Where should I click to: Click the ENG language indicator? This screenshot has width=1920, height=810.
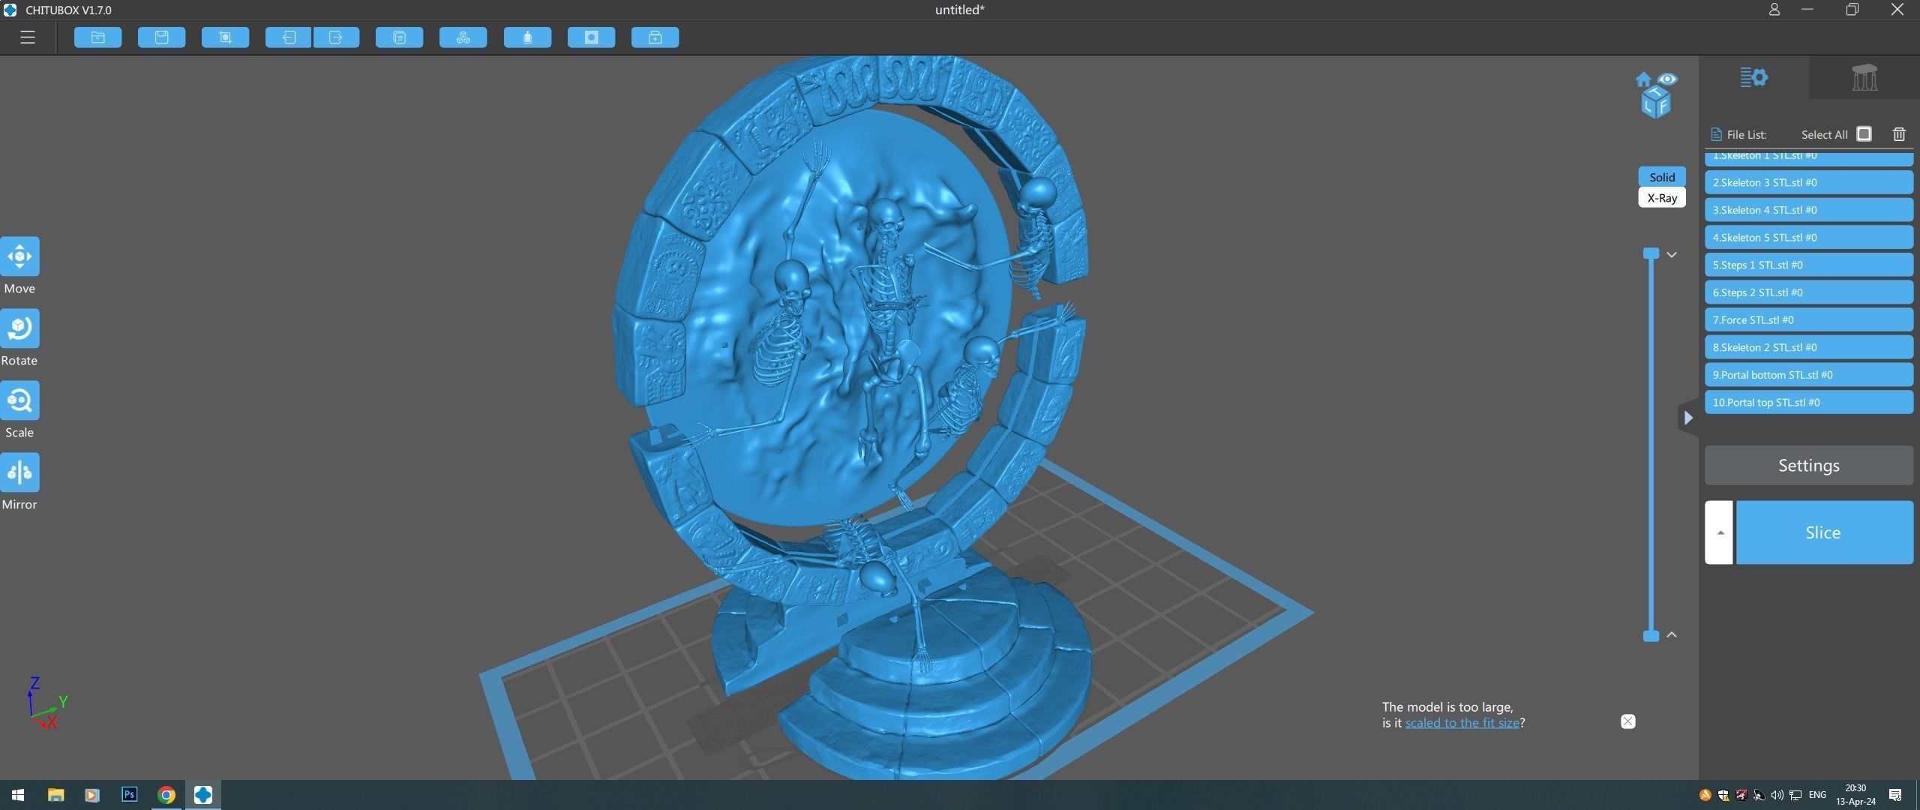coord(1817,795)
